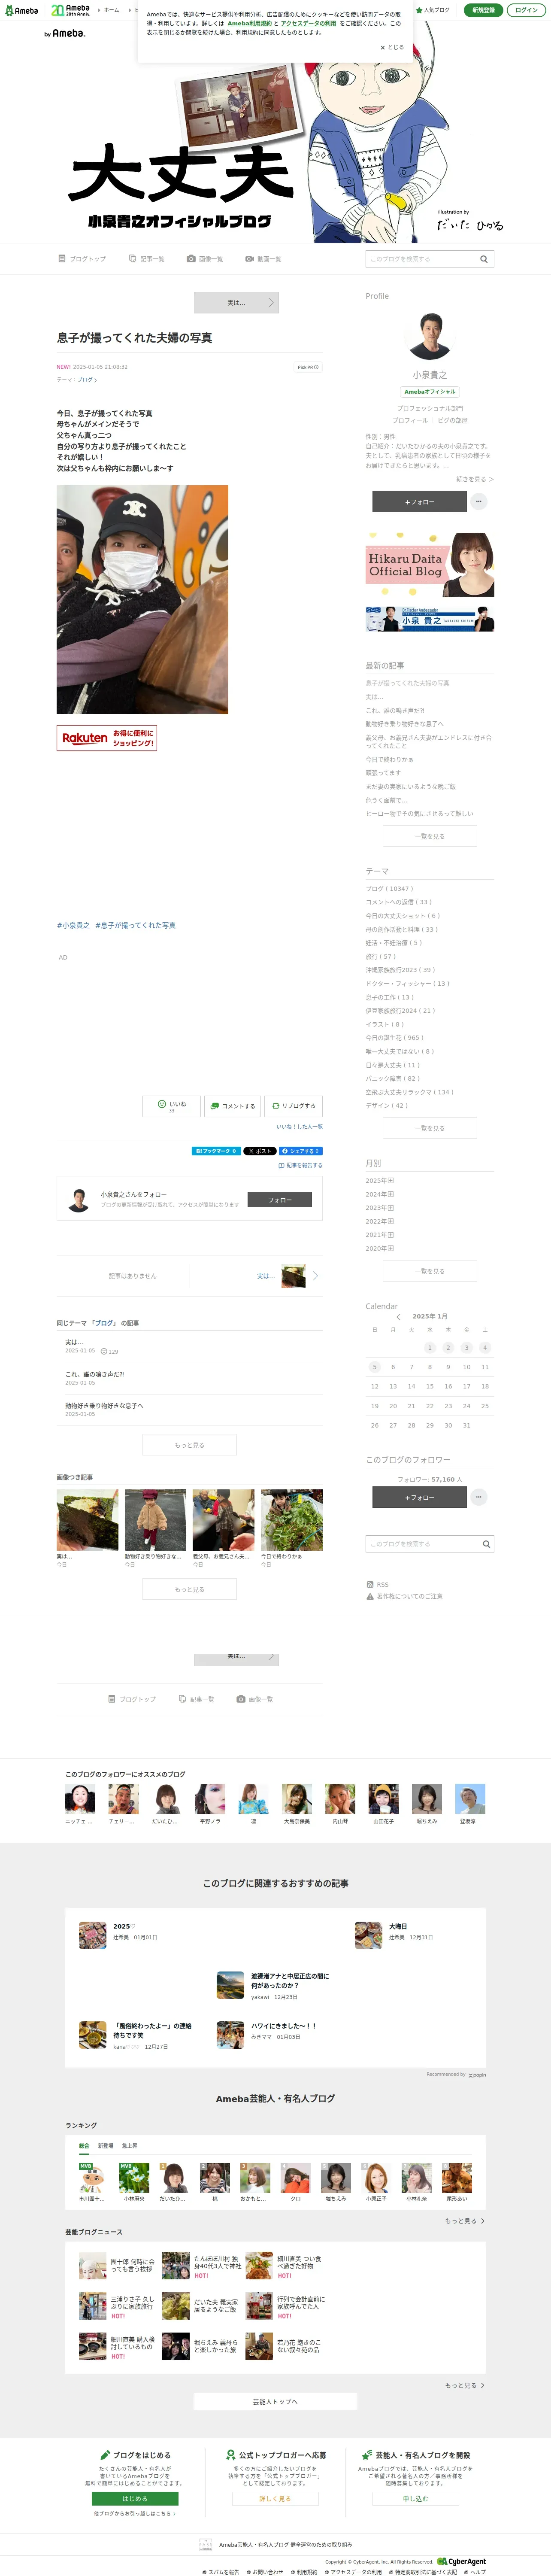
Task: Go to previous month in Calendar
Action: pos(398,1317)
